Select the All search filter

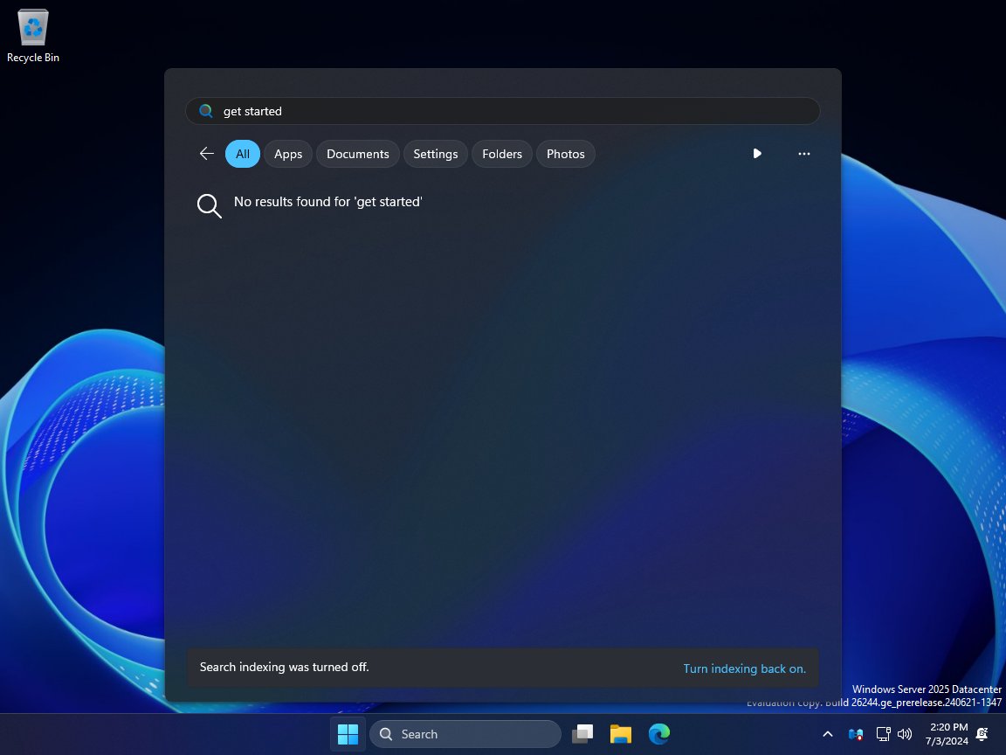[242, 154]
